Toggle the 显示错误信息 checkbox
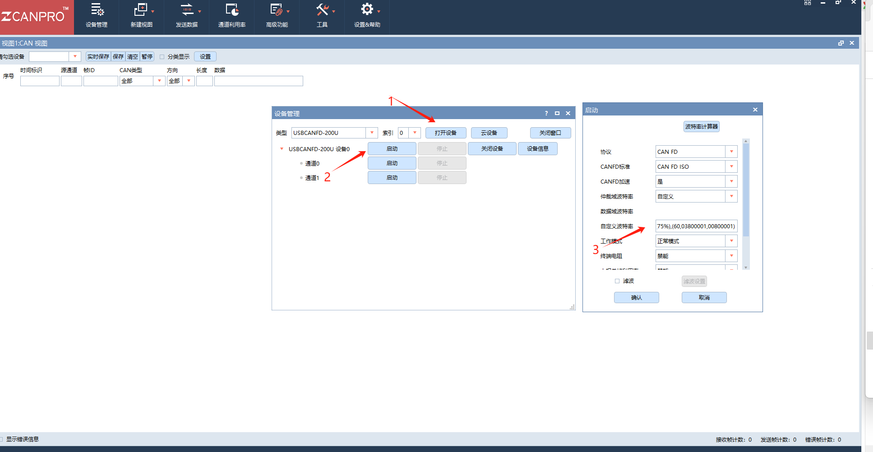The height and width of the screenshot is (452, 873). point(1,439)
